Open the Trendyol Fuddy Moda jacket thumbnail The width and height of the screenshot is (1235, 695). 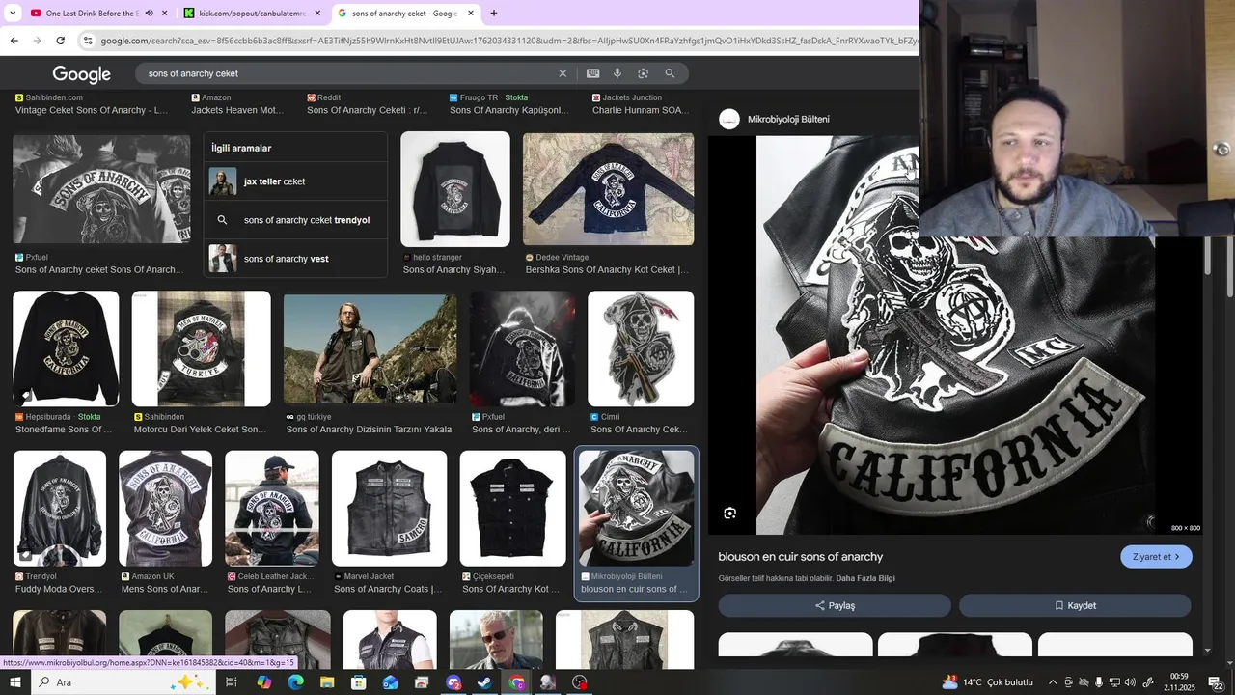tap(60, 508)
